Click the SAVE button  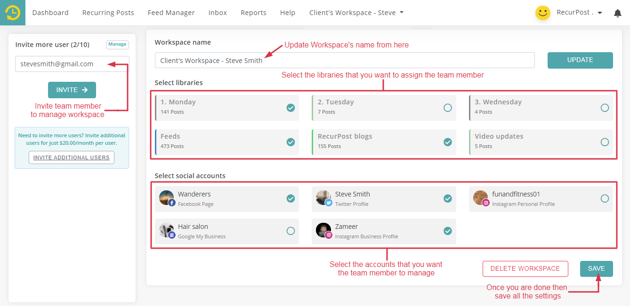596,269
